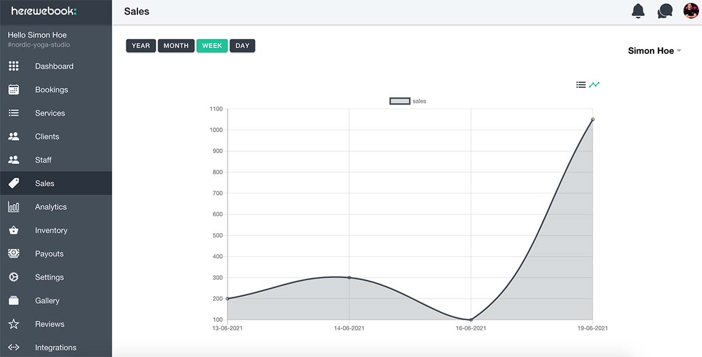Click the user profile avatar

pos(691,11)
